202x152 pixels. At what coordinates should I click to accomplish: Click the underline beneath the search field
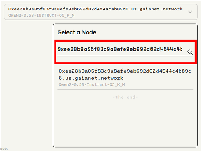tap(125, 56)
